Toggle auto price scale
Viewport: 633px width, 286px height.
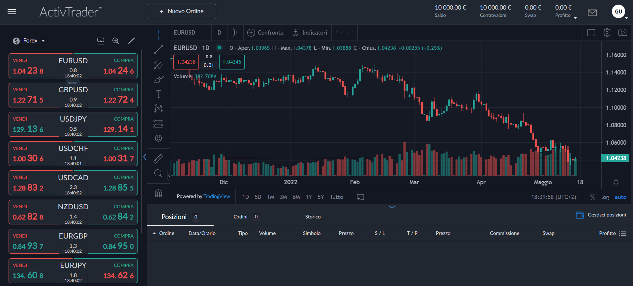(620, 197)
